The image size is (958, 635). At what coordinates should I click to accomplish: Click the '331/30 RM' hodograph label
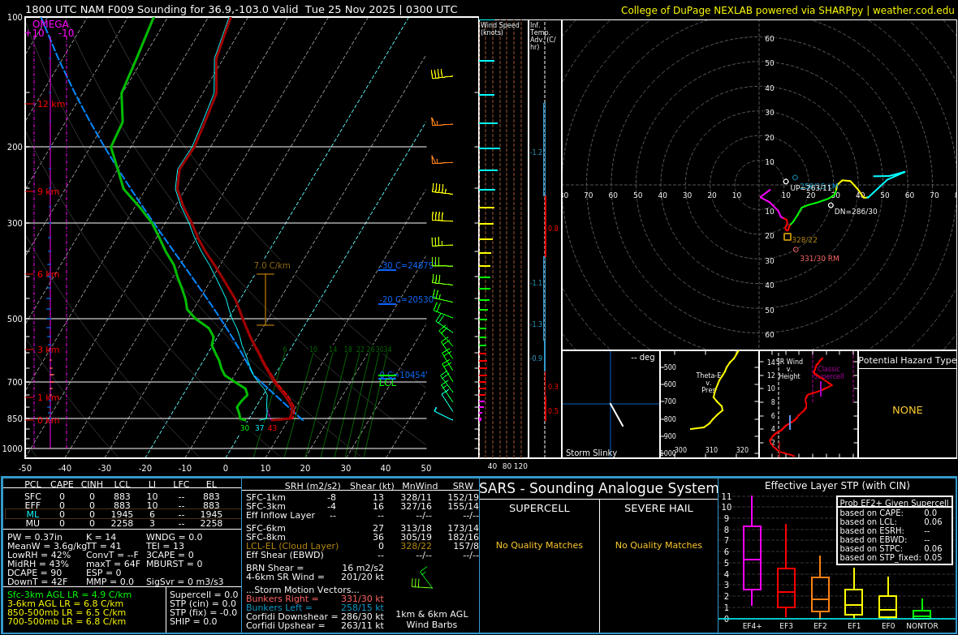(x=819, y=259)
